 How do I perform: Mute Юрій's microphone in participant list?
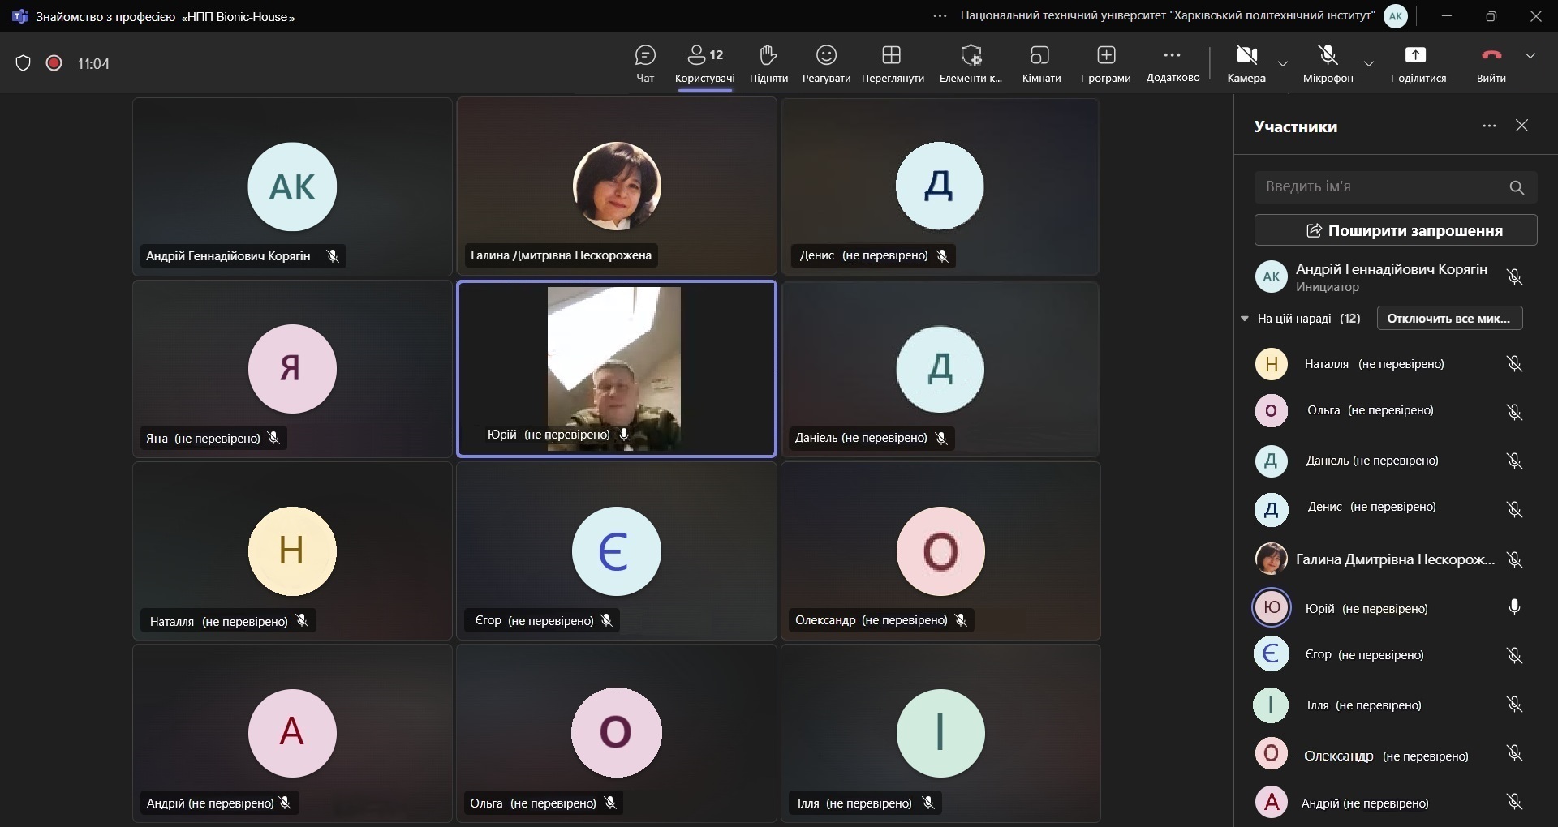coord(1513,607)
